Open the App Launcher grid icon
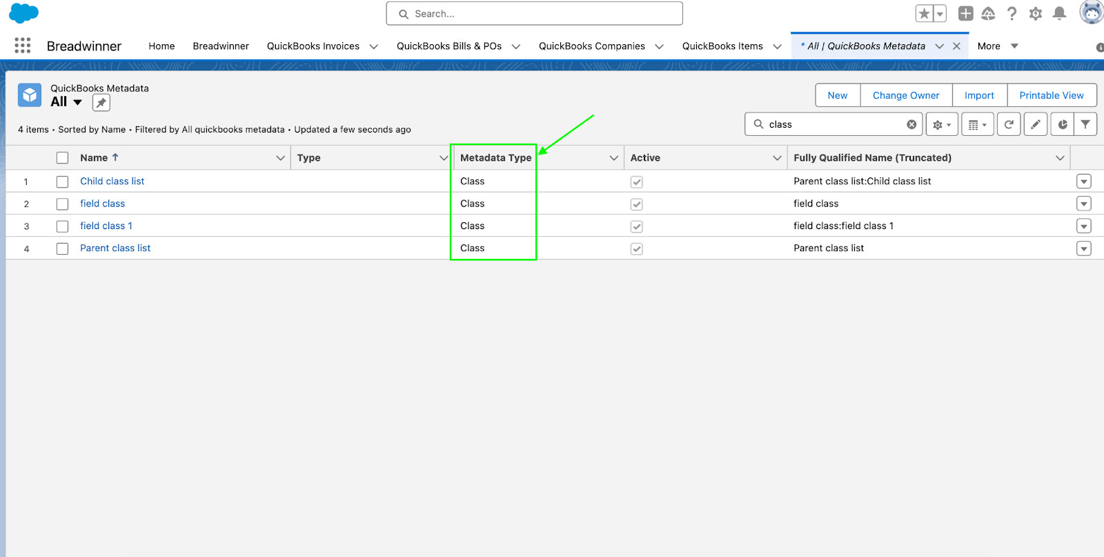Viewport: 1104px width, 557px height. coord(23,46)
